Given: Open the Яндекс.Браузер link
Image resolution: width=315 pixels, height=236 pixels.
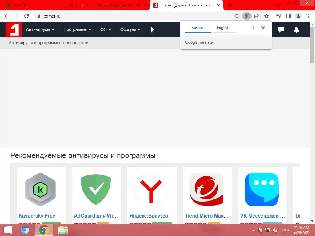Looking at the screenshot, I should (149, 216).
